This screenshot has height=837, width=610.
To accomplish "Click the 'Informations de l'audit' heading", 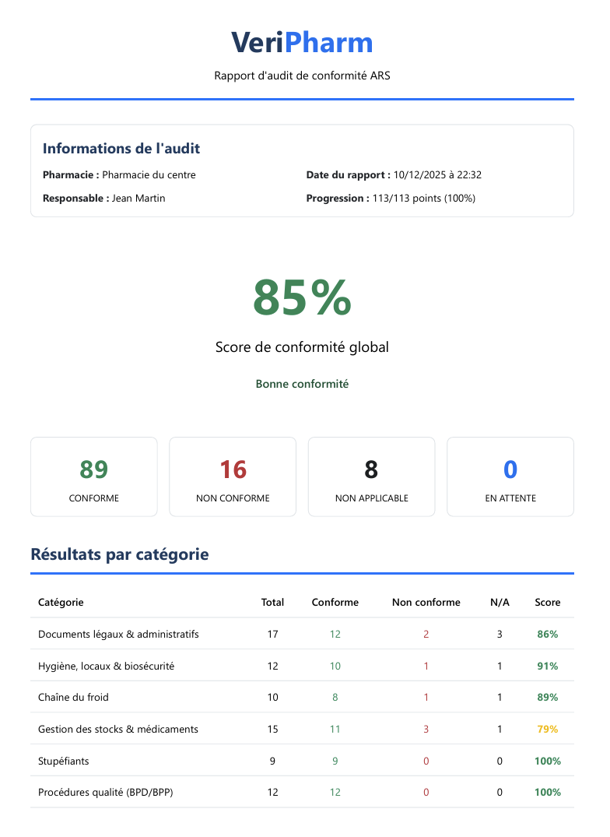I will pos(121,149).
